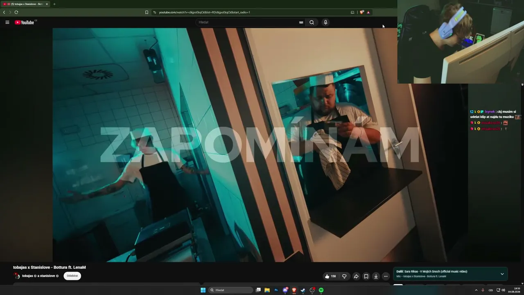
Task: Open Task View on the taskbar
Action: 258,290
